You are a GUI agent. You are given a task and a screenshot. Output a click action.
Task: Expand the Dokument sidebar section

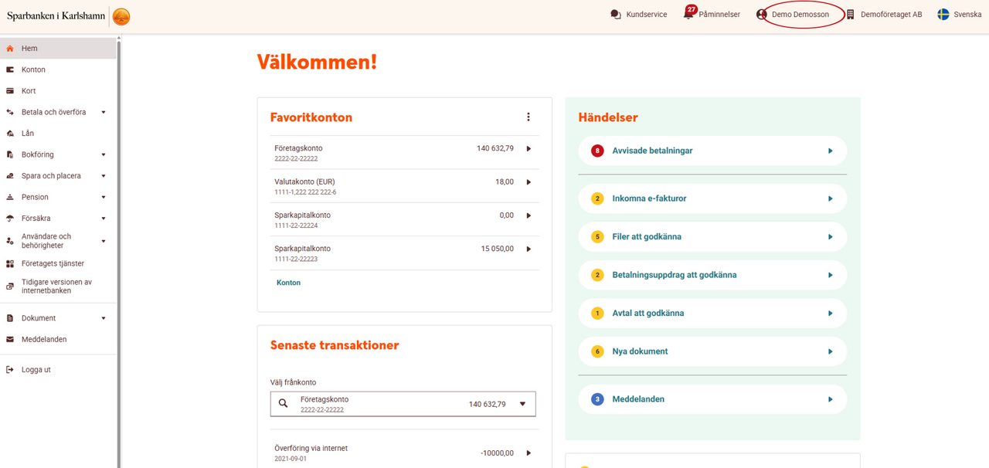pyautogui.click(x=104, y=318)
